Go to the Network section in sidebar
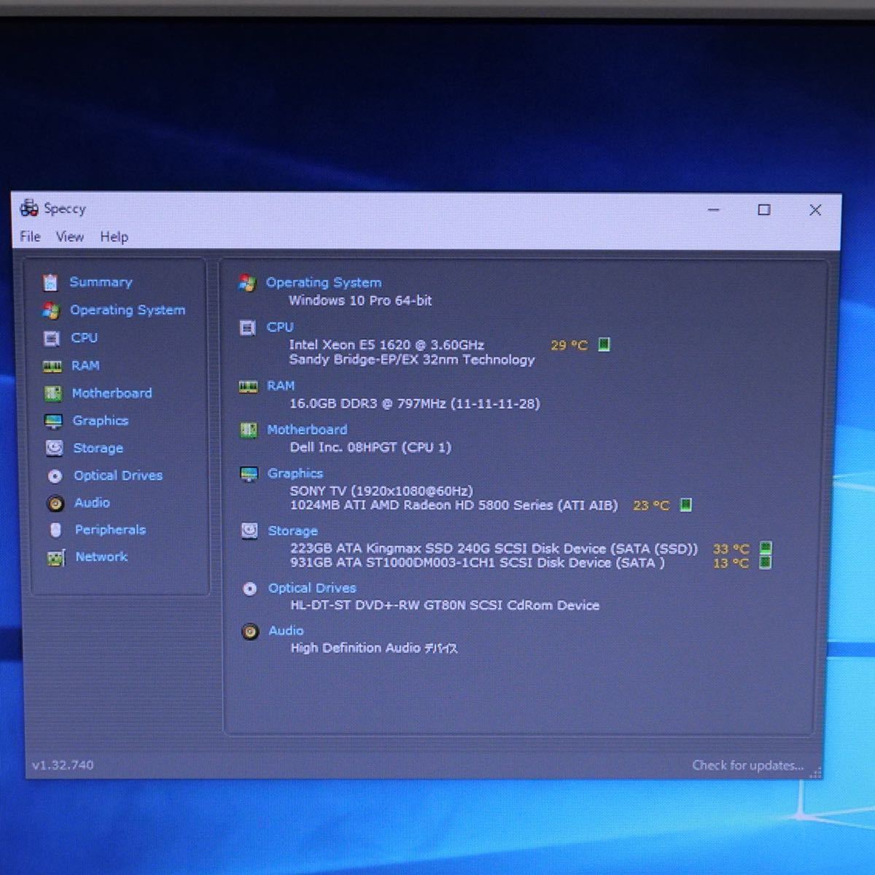Screen dimensions: 875x875 [101, 557]
